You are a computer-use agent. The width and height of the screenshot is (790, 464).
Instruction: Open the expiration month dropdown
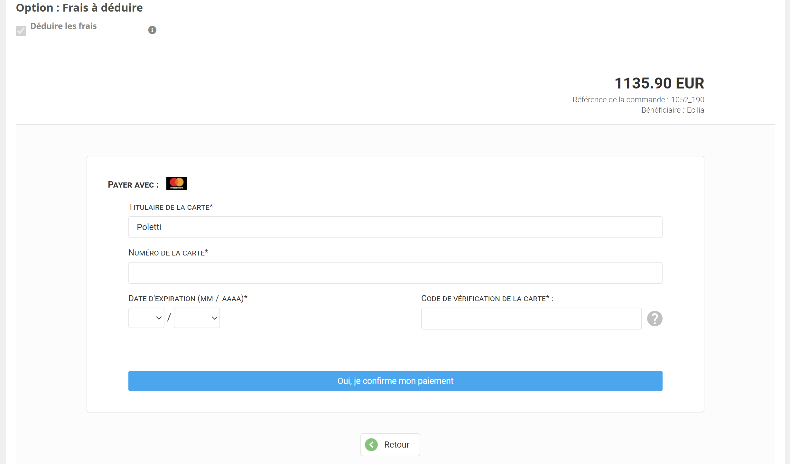(146, 318)
